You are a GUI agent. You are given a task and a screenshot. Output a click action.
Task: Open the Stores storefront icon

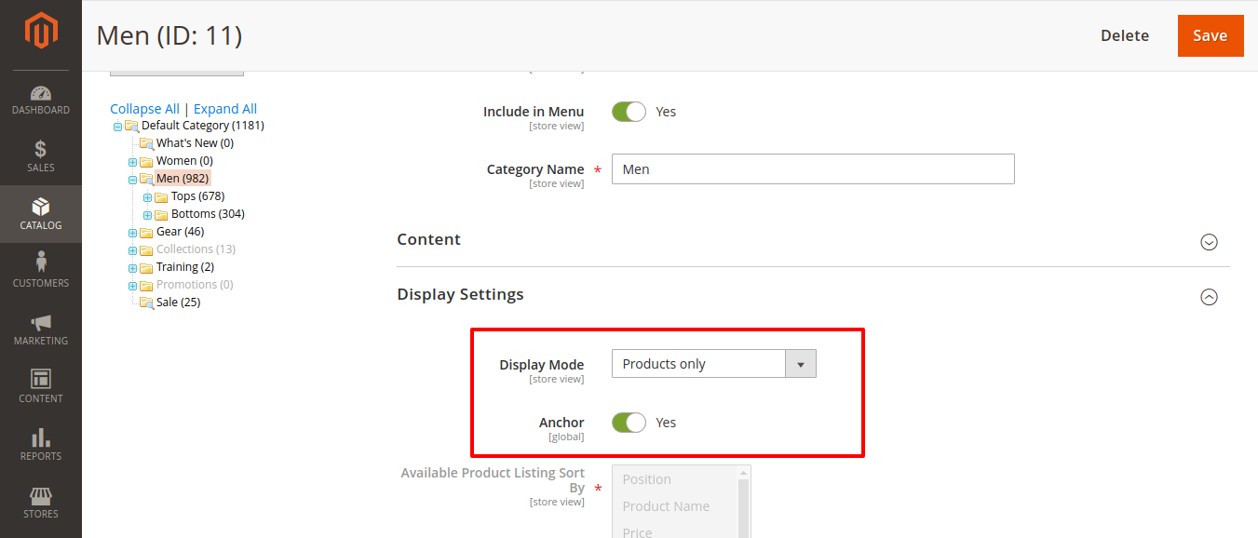click(41, 495)
